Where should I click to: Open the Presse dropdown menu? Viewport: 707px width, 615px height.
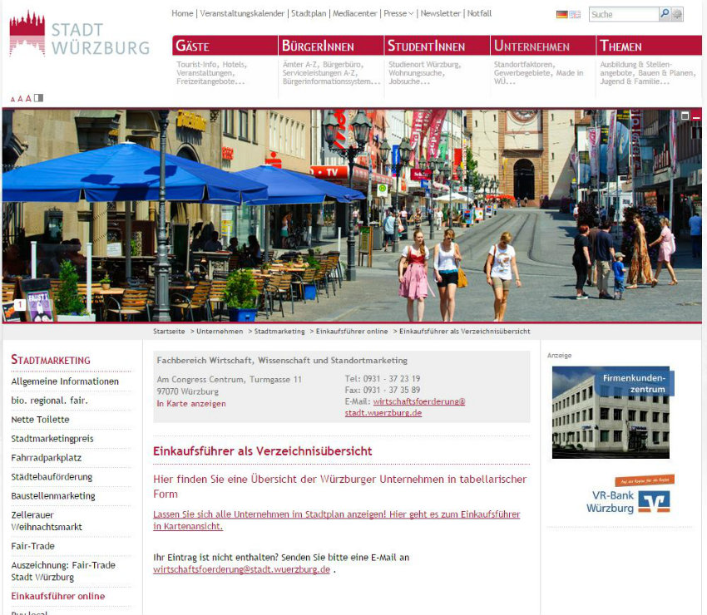pyautogui.click(x=398, y=13)
